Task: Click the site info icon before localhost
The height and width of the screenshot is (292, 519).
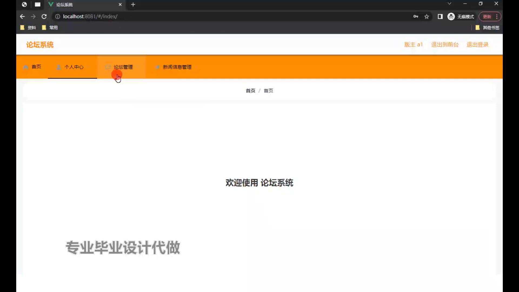Action: 58,16
